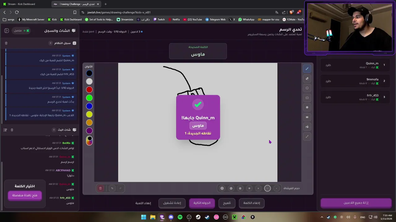Open the Kick Dashboard bookmark
Viewport: 396px width, 222px height.
[71, 19]
